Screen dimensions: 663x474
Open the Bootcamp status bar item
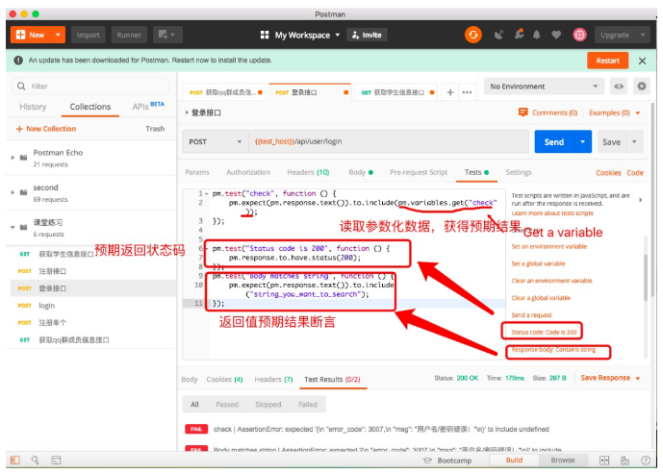[x=447, y=460]
